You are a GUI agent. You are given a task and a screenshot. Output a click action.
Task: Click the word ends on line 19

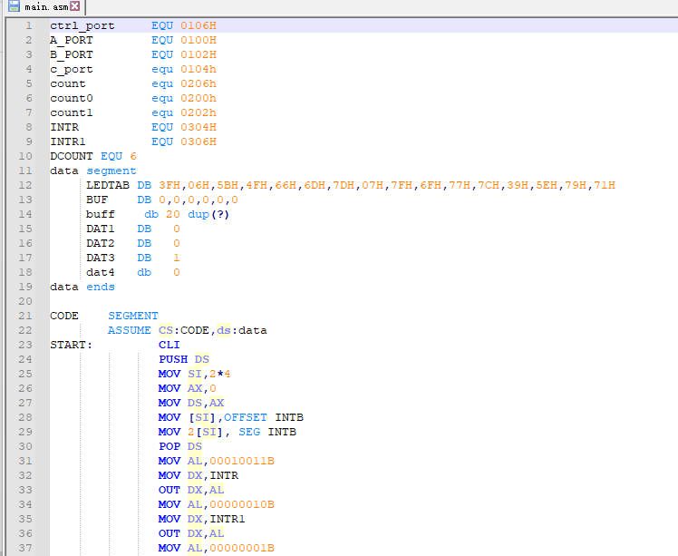[x=101, y=287]
